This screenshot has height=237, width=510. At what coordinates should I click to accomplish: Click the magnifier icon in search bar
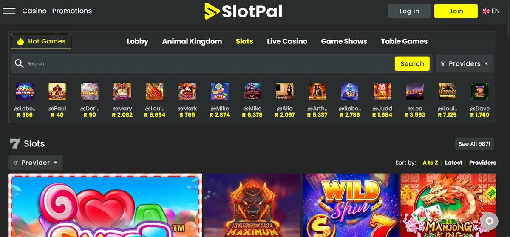[x=19, y=63]
